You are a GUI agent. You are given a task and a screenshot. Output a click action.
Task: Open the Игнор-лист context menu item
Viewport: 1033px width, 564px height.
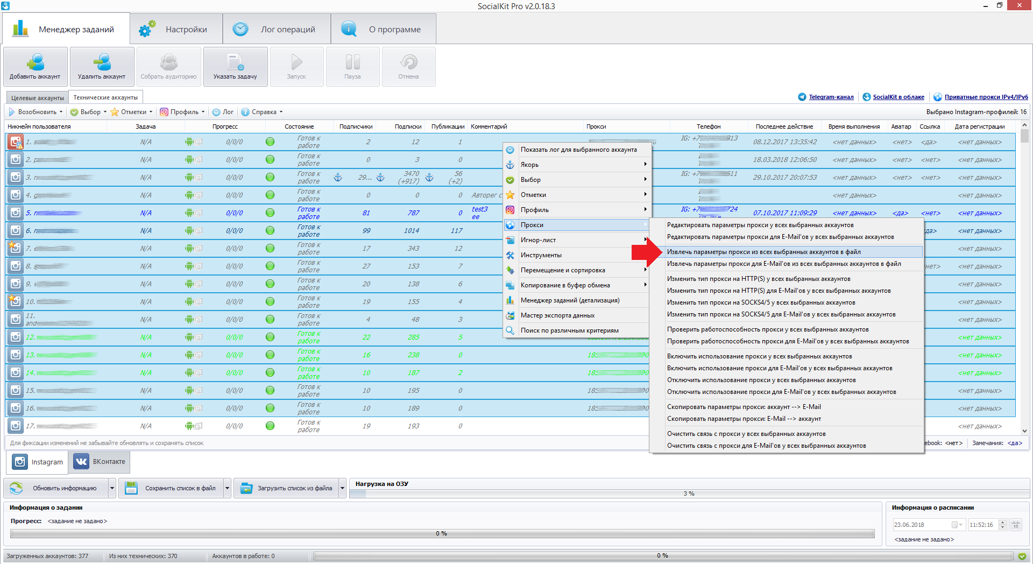coord(577,240)
